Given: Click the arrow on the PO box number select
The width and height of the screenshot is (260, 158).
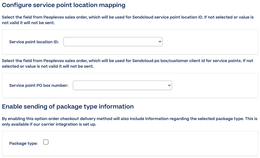Looking at the screenshot, I should point(169,85).
